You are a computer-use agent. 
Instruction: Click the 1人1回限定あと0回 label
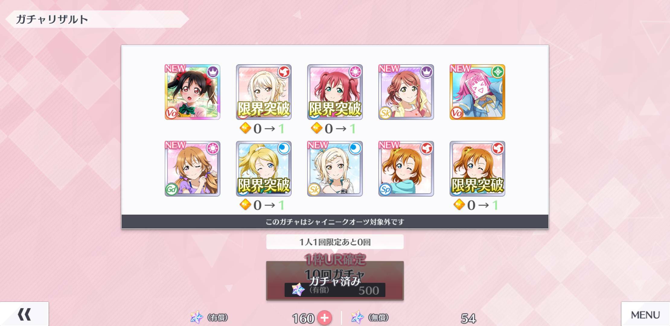pyautogui.click(x=335, y=242)
